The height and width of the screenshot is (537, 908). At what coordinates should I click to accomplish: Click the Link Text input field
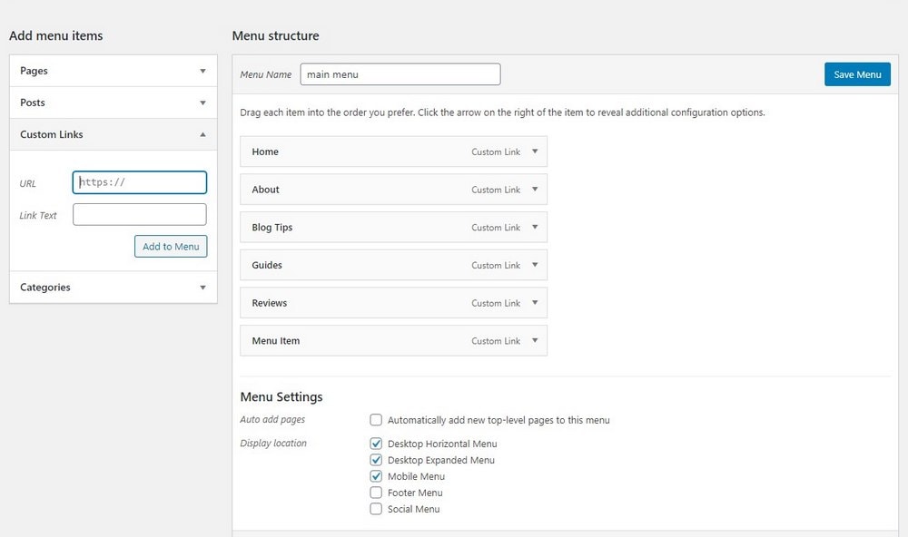click(x=139, y=215)
